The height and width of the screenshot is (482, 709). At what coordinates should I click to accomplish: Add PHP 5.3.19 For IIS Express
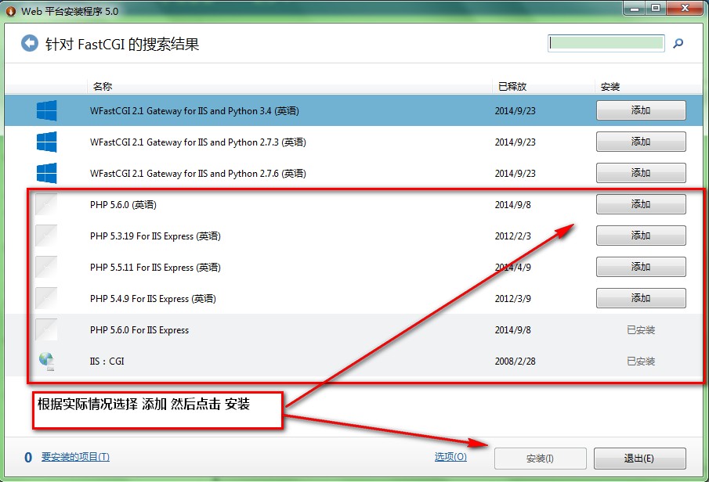pyautogui.click(x=641, y=236)
